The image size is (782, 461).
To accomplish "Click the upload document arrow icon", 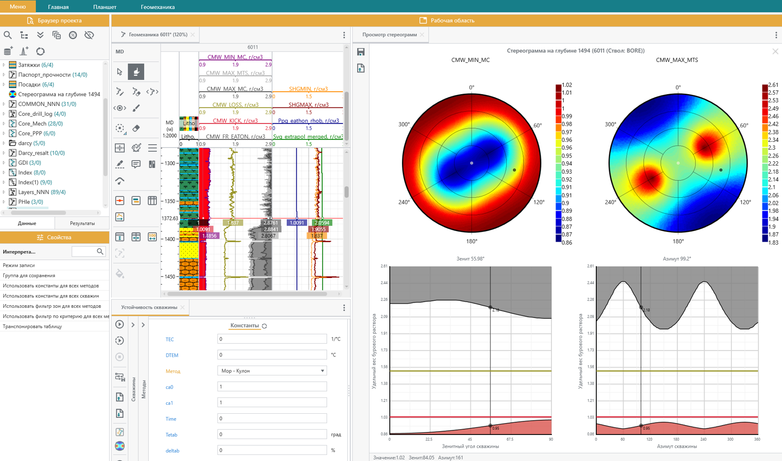I will click(120, 397).
